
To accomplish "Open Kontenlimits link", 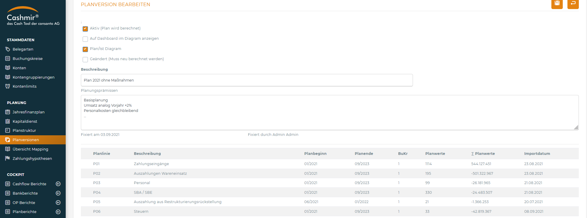I will pyautogui.click(x=25, y=86).
